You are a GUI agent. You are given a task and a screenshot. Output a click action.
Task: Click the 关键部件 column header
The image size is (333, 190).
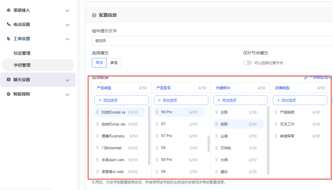[223, 88]
